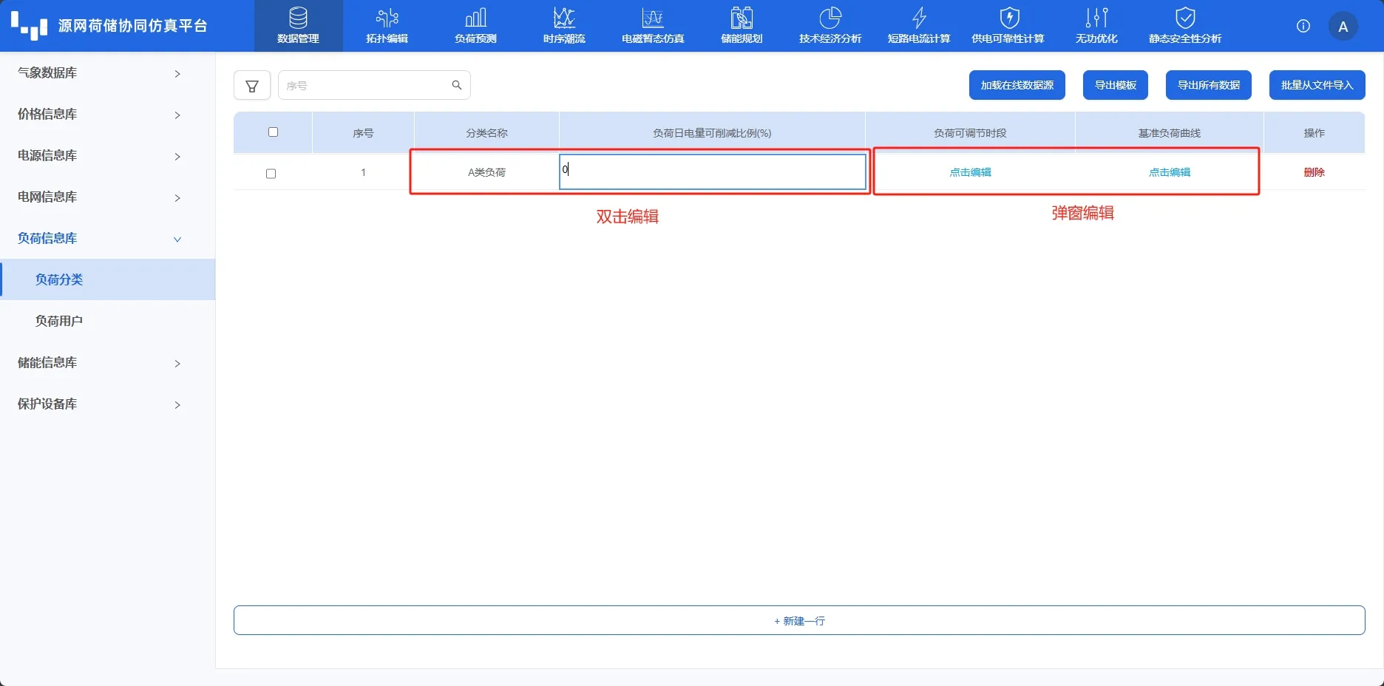Open the 负荷预测 bar chart icon
Viewport: 1384px width, 686px height.
(475, 18)
